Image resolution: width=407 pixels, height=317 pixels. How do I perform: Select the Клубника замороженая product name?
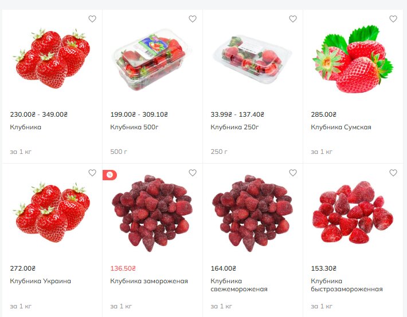(149, 281)
